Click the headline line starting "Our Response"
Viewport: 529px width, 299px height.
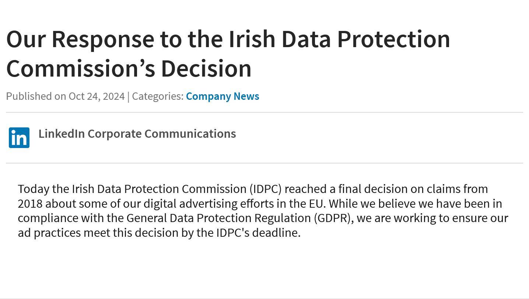228,39
